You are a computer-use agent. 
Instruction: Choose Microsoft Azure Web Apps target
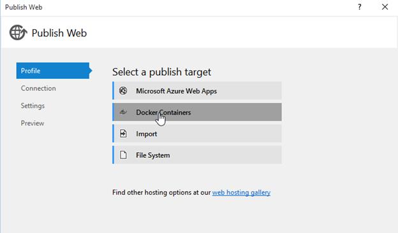tap(197, 90)
